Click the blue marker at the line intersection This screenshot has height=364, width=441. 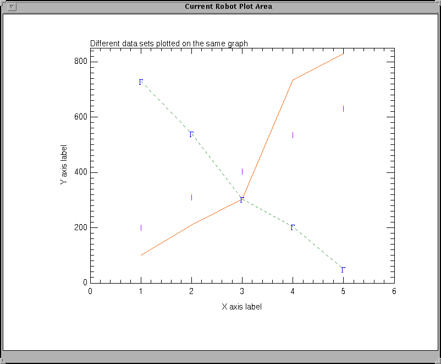tap(242, 200)
